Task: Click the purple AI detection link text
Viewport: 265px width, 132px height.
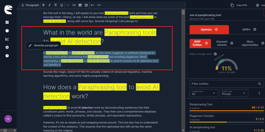Action: [x=86, y=108]
